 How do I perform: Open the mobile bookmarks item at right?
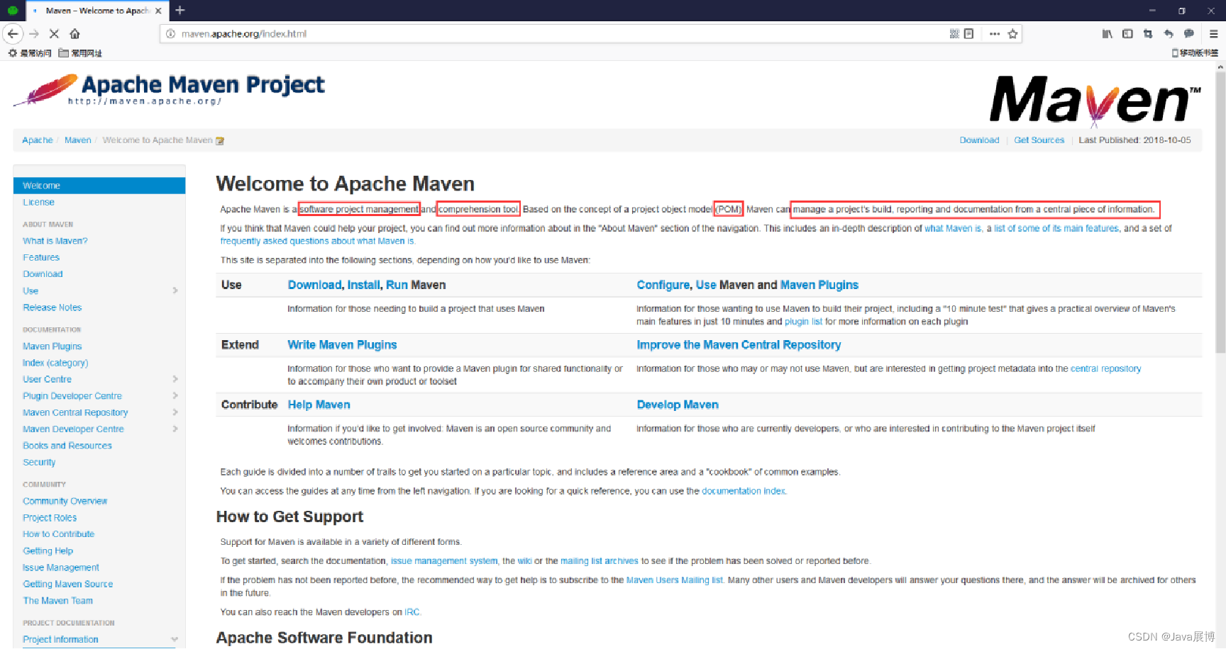pyautogui.click(x=1195, y=53)
